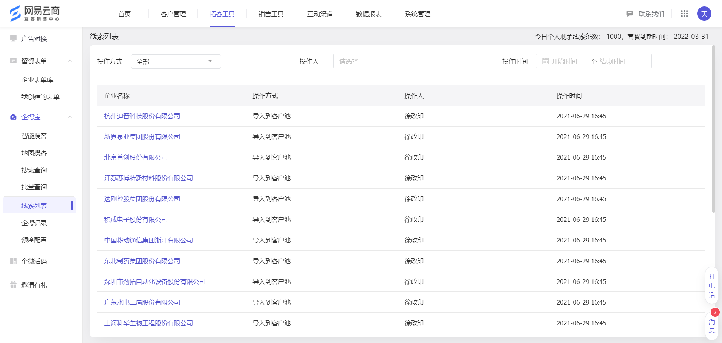Screen dimensions: 722x343
Task: Select the 拓客工具 tab
Action: coord(222,14)
